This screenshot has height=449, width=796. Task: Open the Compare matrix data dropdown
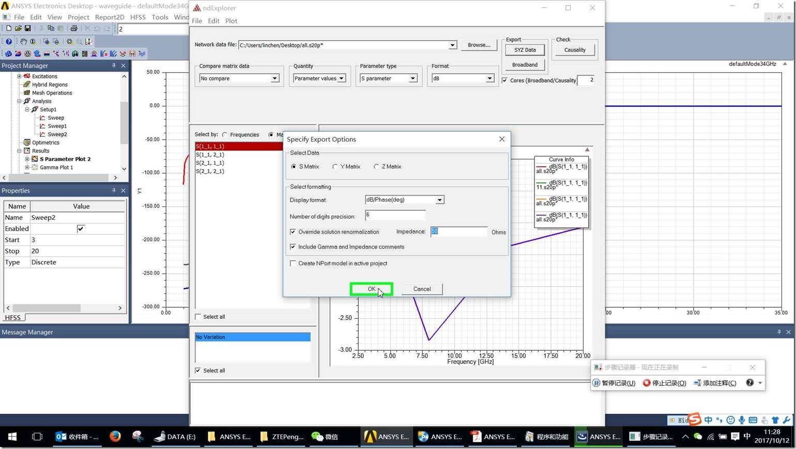tap(274, 79)
